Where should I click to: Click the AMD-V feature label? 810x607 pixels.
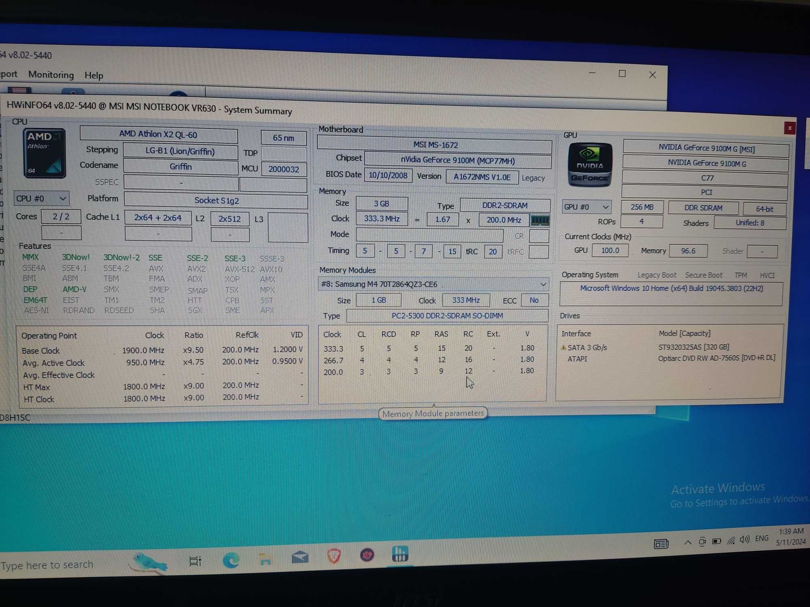tap(74, 289)
